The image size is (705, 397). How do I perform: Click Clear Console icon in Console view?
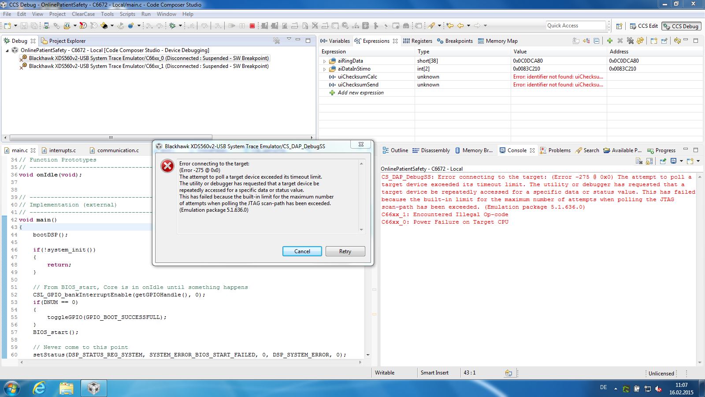tap(639, 161)
